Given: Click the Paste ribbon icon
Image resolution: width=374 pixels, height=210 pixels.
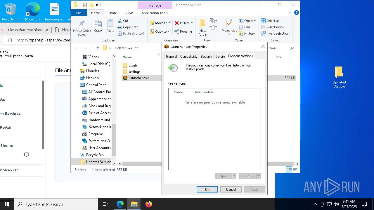Looking at the screenshot, I should [x=110, y=26].
